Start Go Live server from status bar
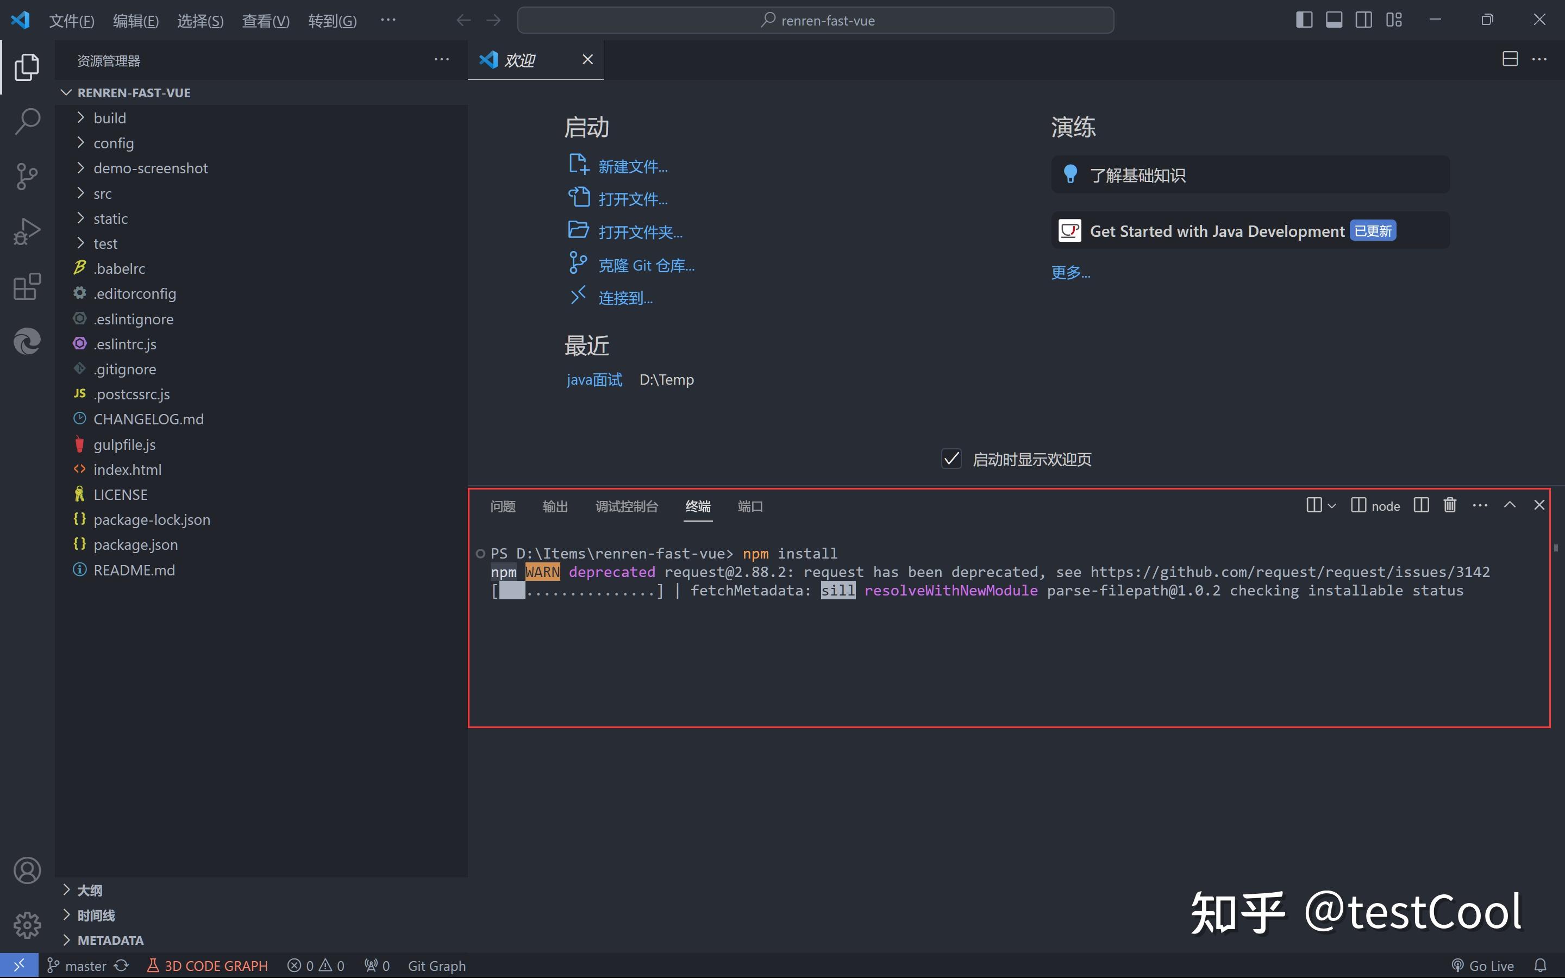This screenshot has width=1565, height=978. pyautogui.click(x=1484, y=965)
